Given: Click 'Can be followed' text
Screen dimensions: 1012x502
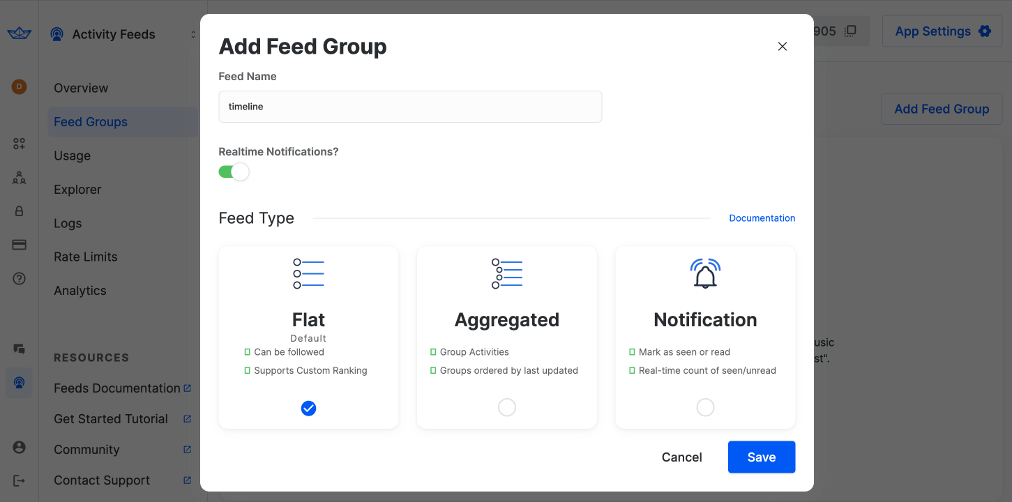Looking at the screenshot, I should [x=289, y=352].
